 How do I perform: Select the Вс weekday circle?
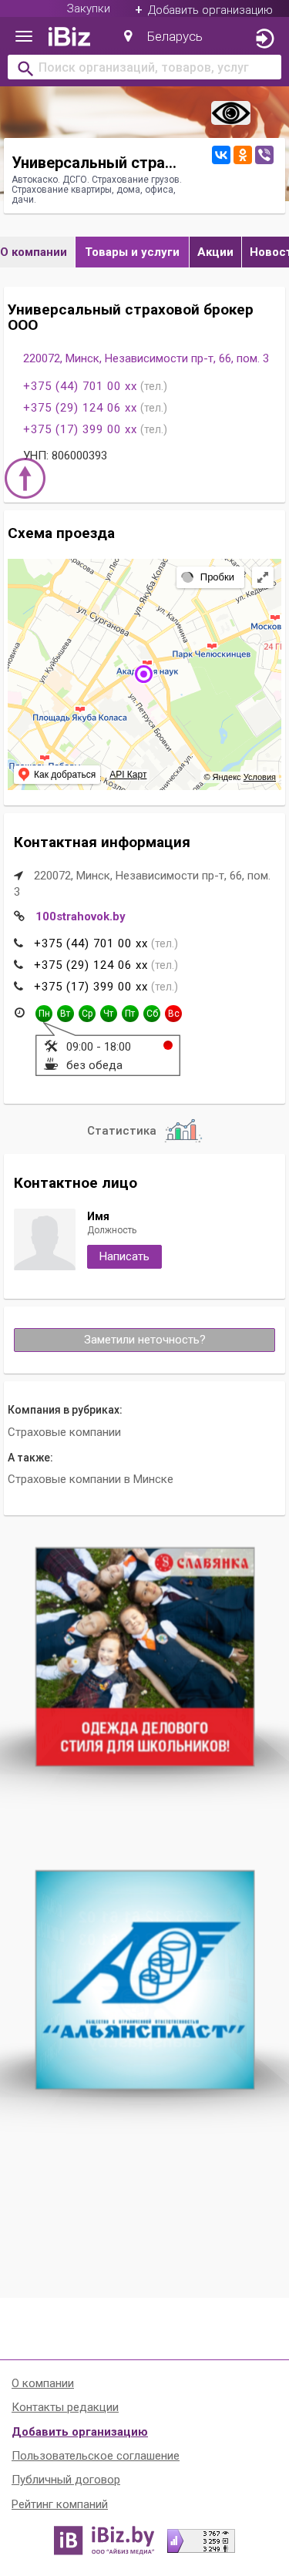[x=173, y=1013]
